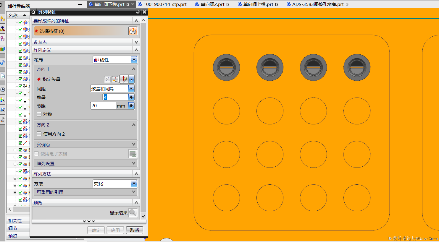The height and width of the screenshot is (242, 439).
Task: Click the 选择特征 (0) selection row
Action: [80, 31]
